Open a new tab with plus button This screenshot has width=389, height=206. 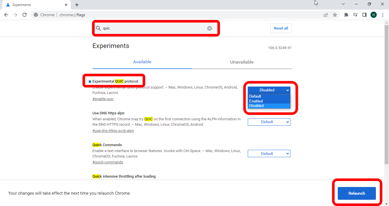click(77, 5)
